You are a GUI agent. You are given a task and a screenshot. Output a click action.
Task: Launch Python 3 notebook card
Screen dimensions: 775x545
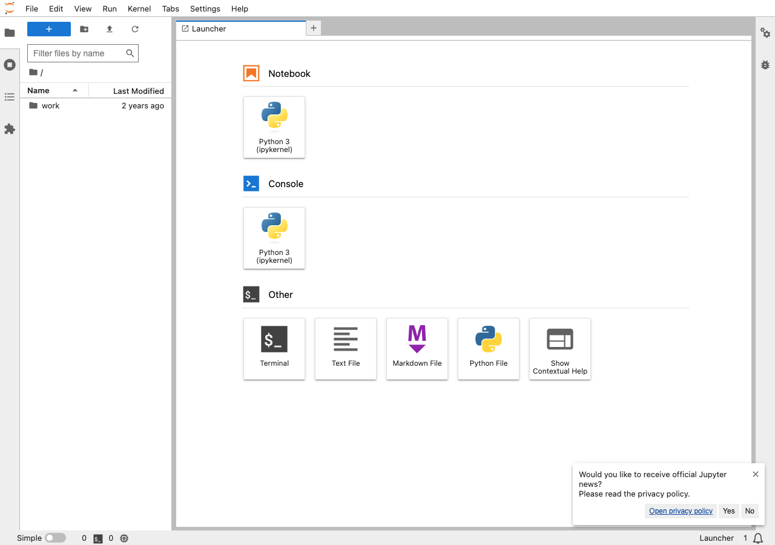click(274, 127)
